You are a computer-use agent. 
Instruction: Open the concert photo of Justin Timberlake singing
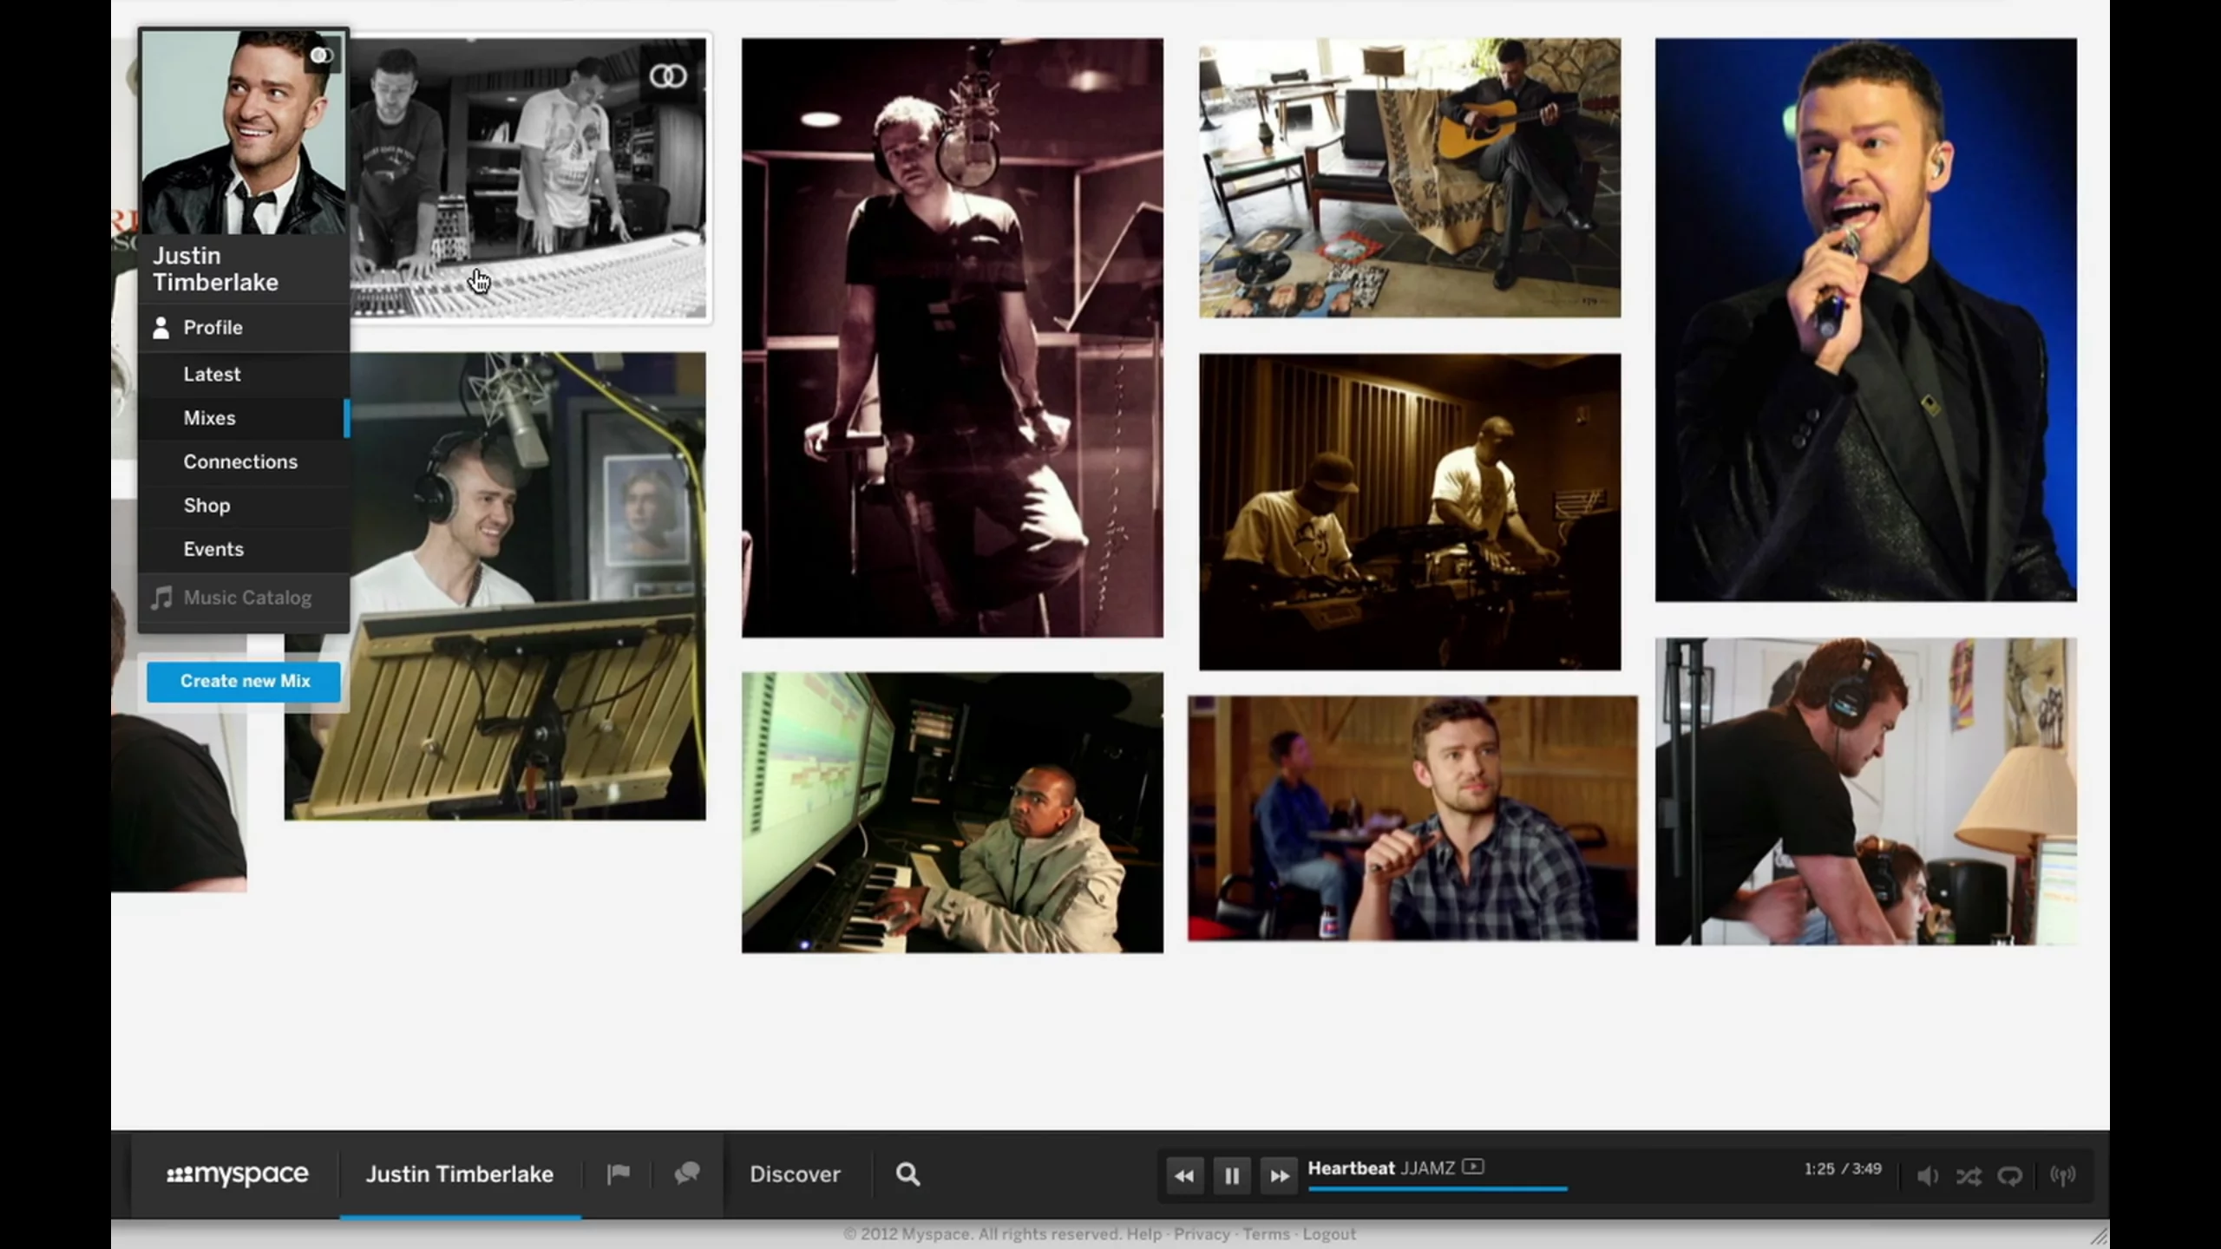1865,321
